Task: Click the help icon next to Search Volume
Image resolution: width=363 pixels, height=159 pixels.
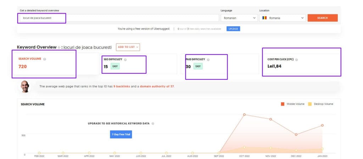Action: point(45,59)
